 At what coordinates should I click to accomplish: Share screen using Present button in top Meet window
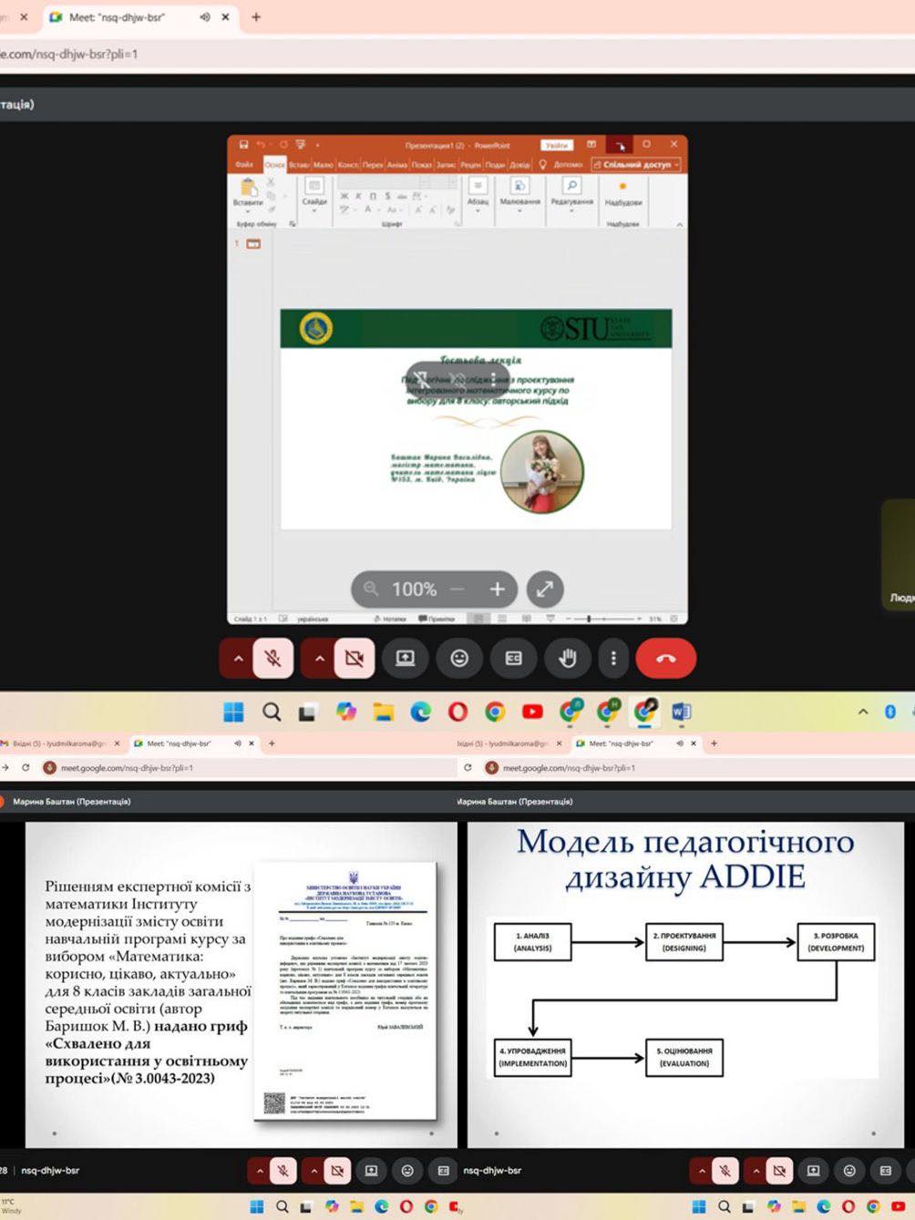[x=405, y=658]
